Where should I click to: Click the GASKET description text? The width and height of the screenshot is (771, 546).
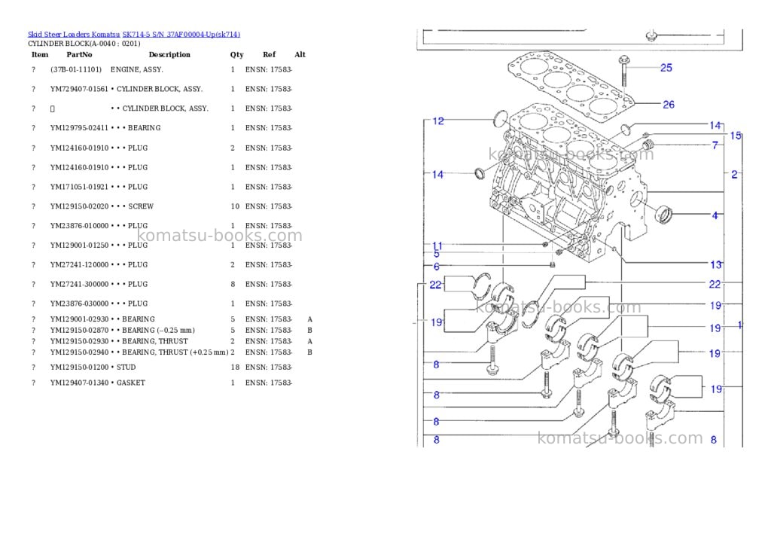coord(131,383)
